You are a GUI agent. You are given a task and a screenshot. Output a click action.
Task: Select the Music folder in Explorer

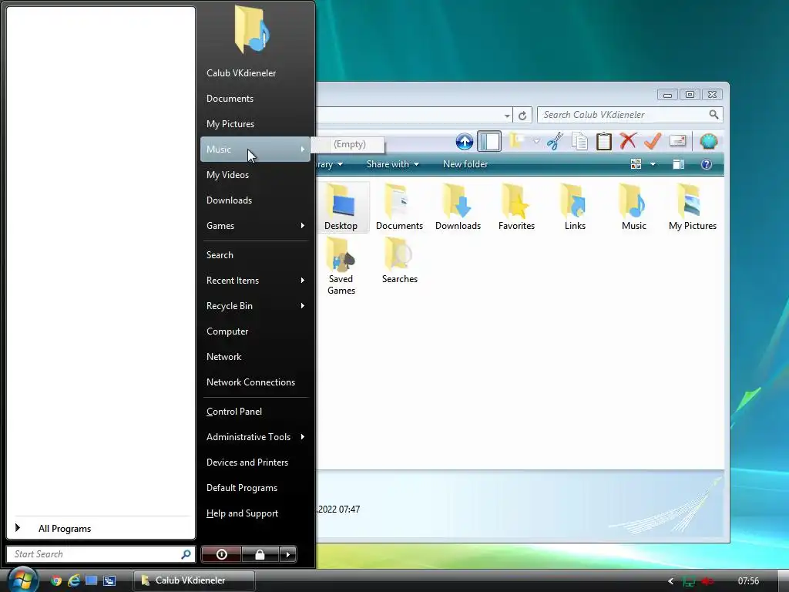pyautogui.click(x=633, y=207)
